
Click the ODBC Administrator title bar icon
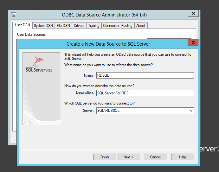(14, 15)
